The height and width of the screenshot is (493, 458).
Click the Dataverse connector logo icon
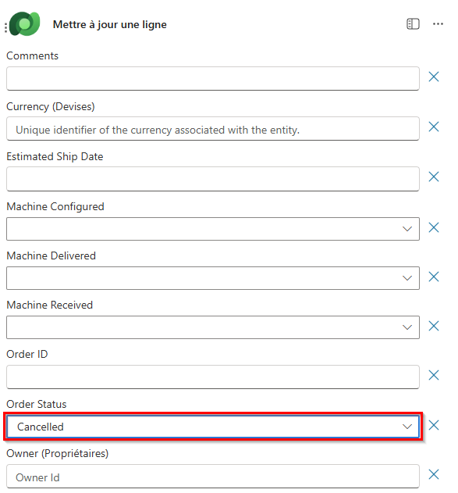[x=25, y=24]
